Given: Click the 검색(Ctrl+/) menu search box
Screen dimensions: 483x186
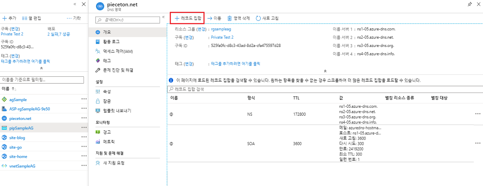Looking at the screenshot, I should (128, 20).
